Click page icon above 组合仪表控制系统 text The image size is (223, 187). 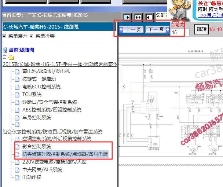click(17, 124)
